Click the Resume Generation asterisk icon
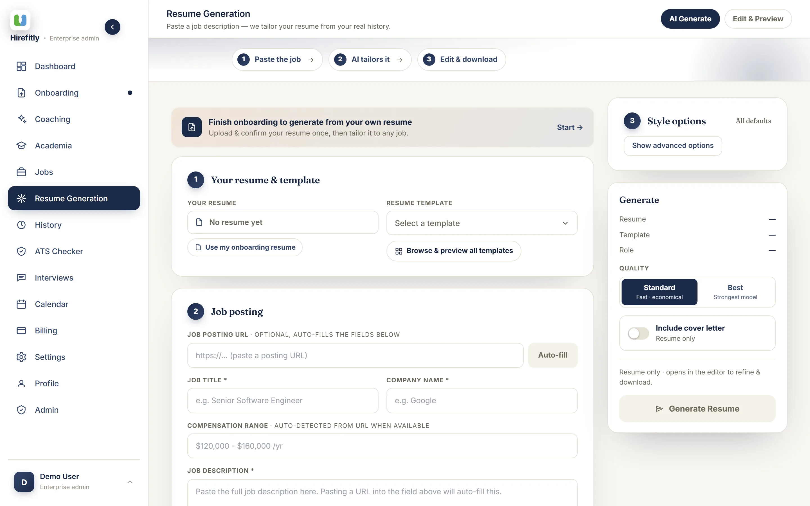The image size is (810, 506). tap(21, 198)
